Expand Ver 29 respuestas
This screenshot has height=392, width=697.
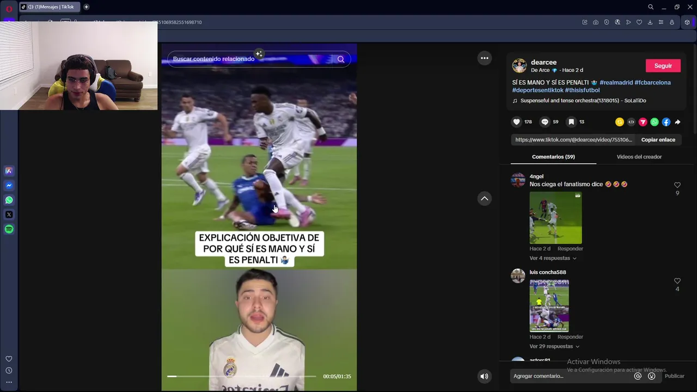[554, 346]
